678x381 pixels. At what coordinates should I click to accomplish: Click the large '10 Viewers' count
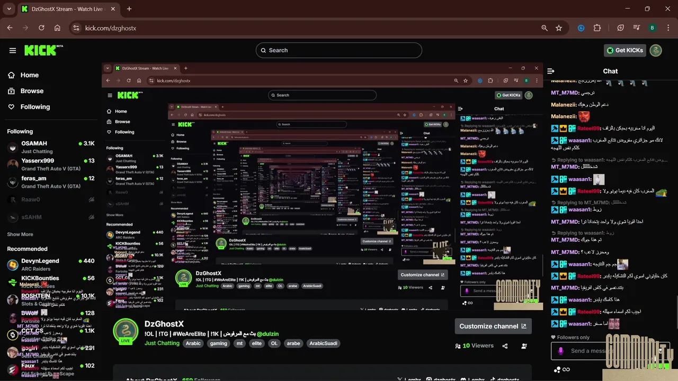point(475,346)
